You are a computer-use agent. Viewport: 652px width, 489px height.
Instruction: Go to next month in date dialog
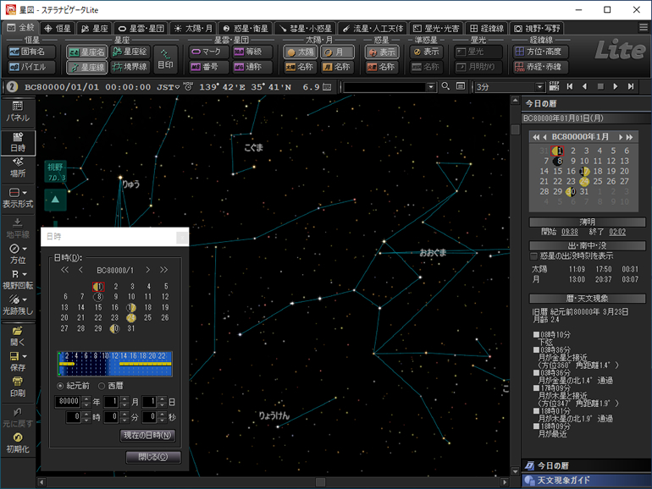147,270
